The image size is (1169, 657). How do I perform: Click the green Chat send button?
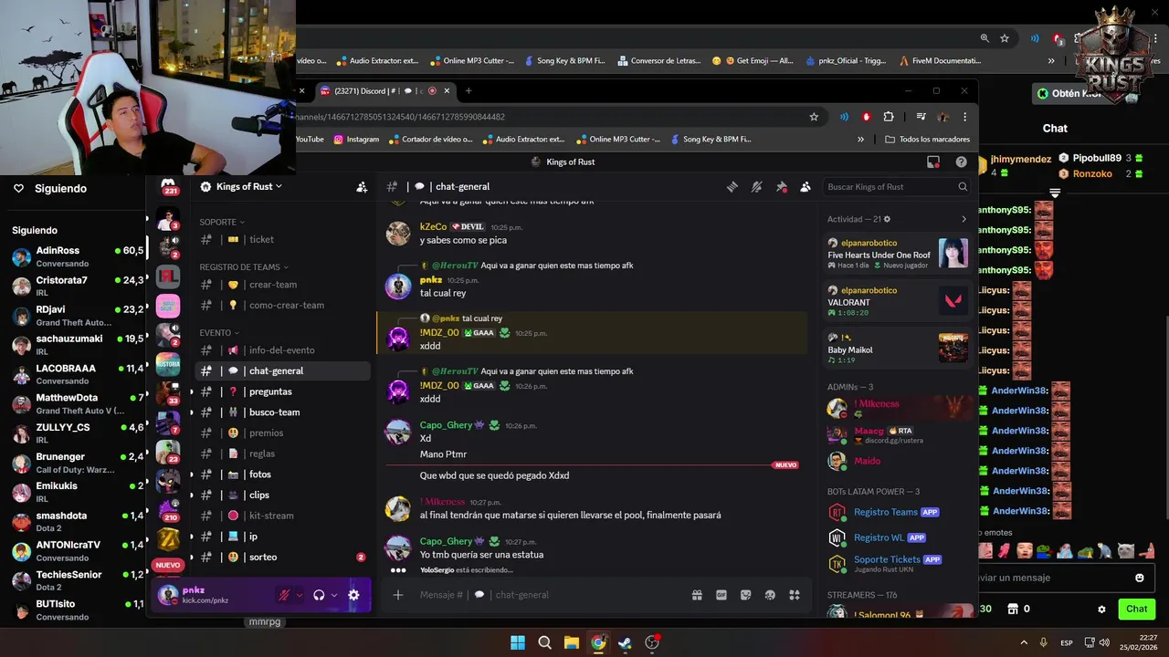point(1137,609)
